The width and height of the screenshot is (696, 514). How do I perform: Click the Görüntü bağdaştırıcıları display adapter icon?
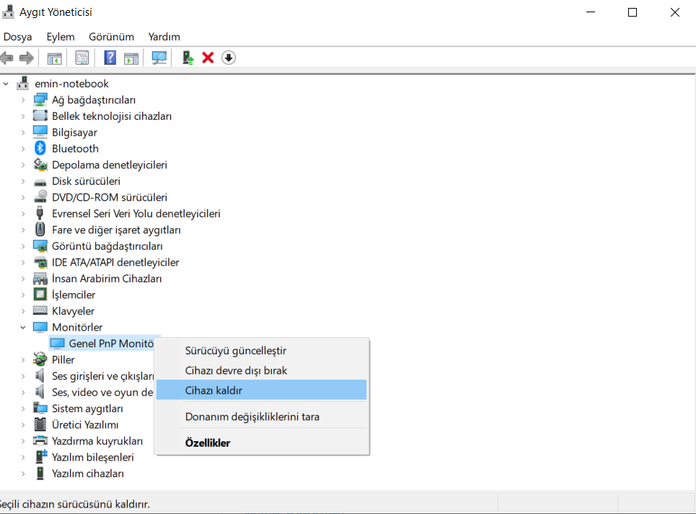point(40,245)
